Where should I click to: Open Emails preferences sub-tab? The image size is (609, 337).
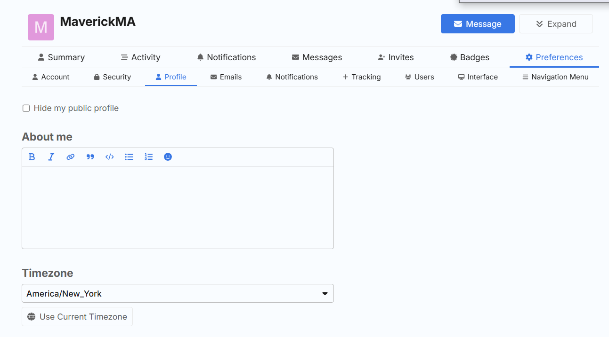[226, 77]
